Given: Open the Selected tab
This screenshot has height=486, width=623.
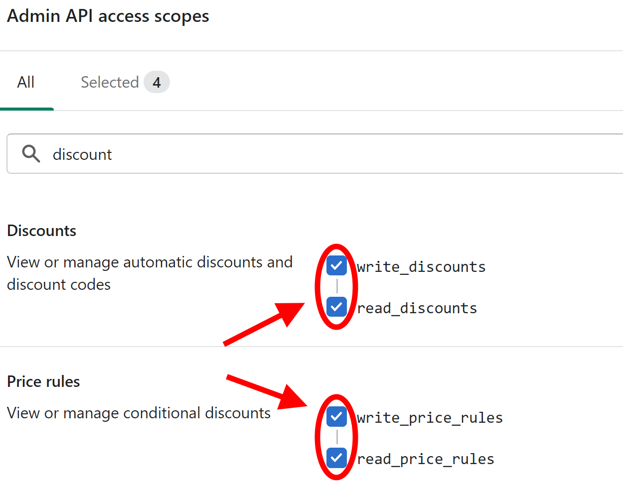Looking at the screenshot, I should coord(125,82).
